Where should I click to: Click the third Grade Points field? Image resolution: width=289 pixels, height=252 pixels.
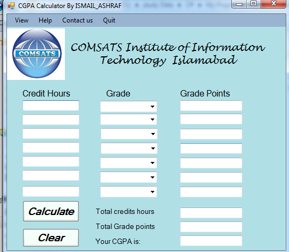[x=211, y=134]
